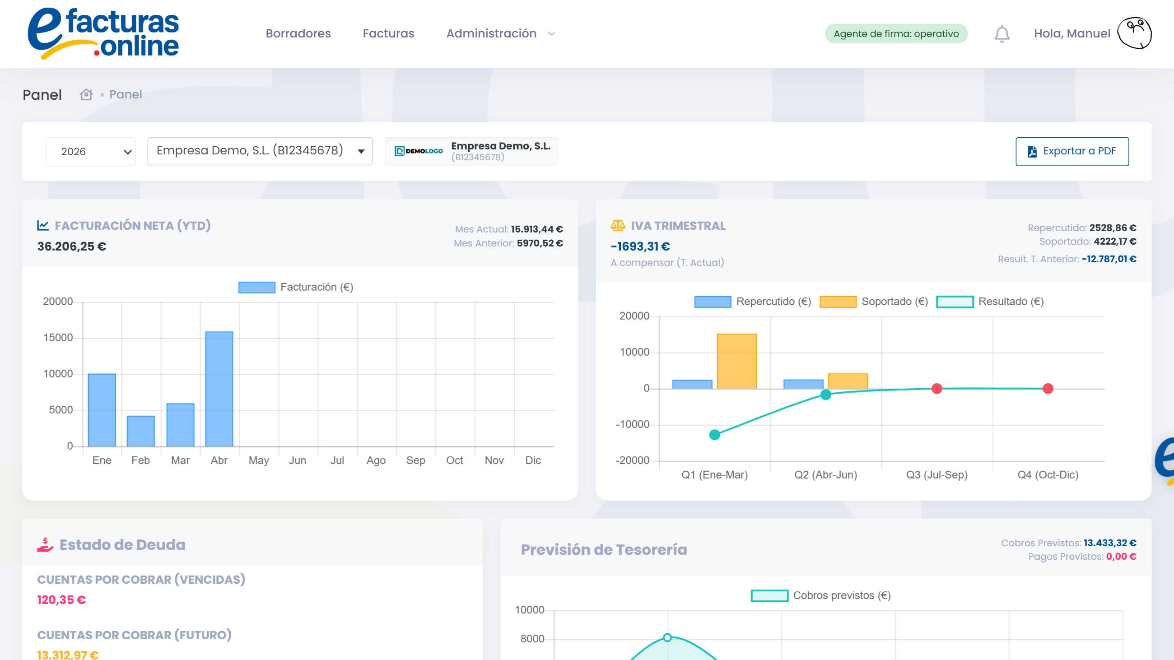
Task: Click the A compensar (T. Actual) label
Action: (667, 263)
